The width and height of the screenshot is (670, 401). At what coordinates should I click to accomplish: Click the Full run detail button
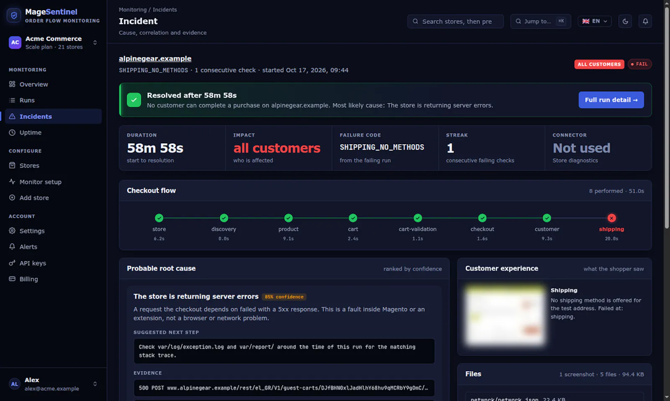(611, 100)
